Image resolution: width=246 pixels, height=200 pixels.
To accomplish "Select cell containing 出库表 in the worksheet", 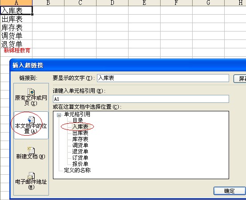I will 16,19.
